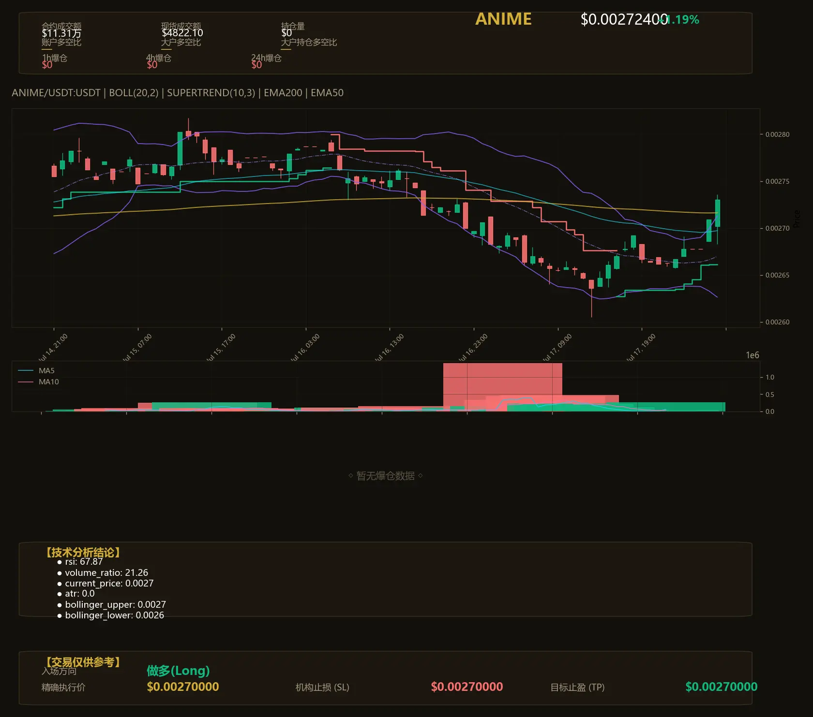Click the Jul 15, 07:00 time label
Screen dimensions: 813x717
[x=137, y=348]
